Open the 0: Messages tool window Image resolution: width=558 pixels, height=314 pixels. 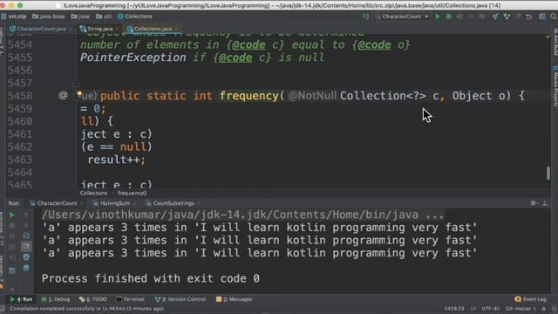coord(235,299)
